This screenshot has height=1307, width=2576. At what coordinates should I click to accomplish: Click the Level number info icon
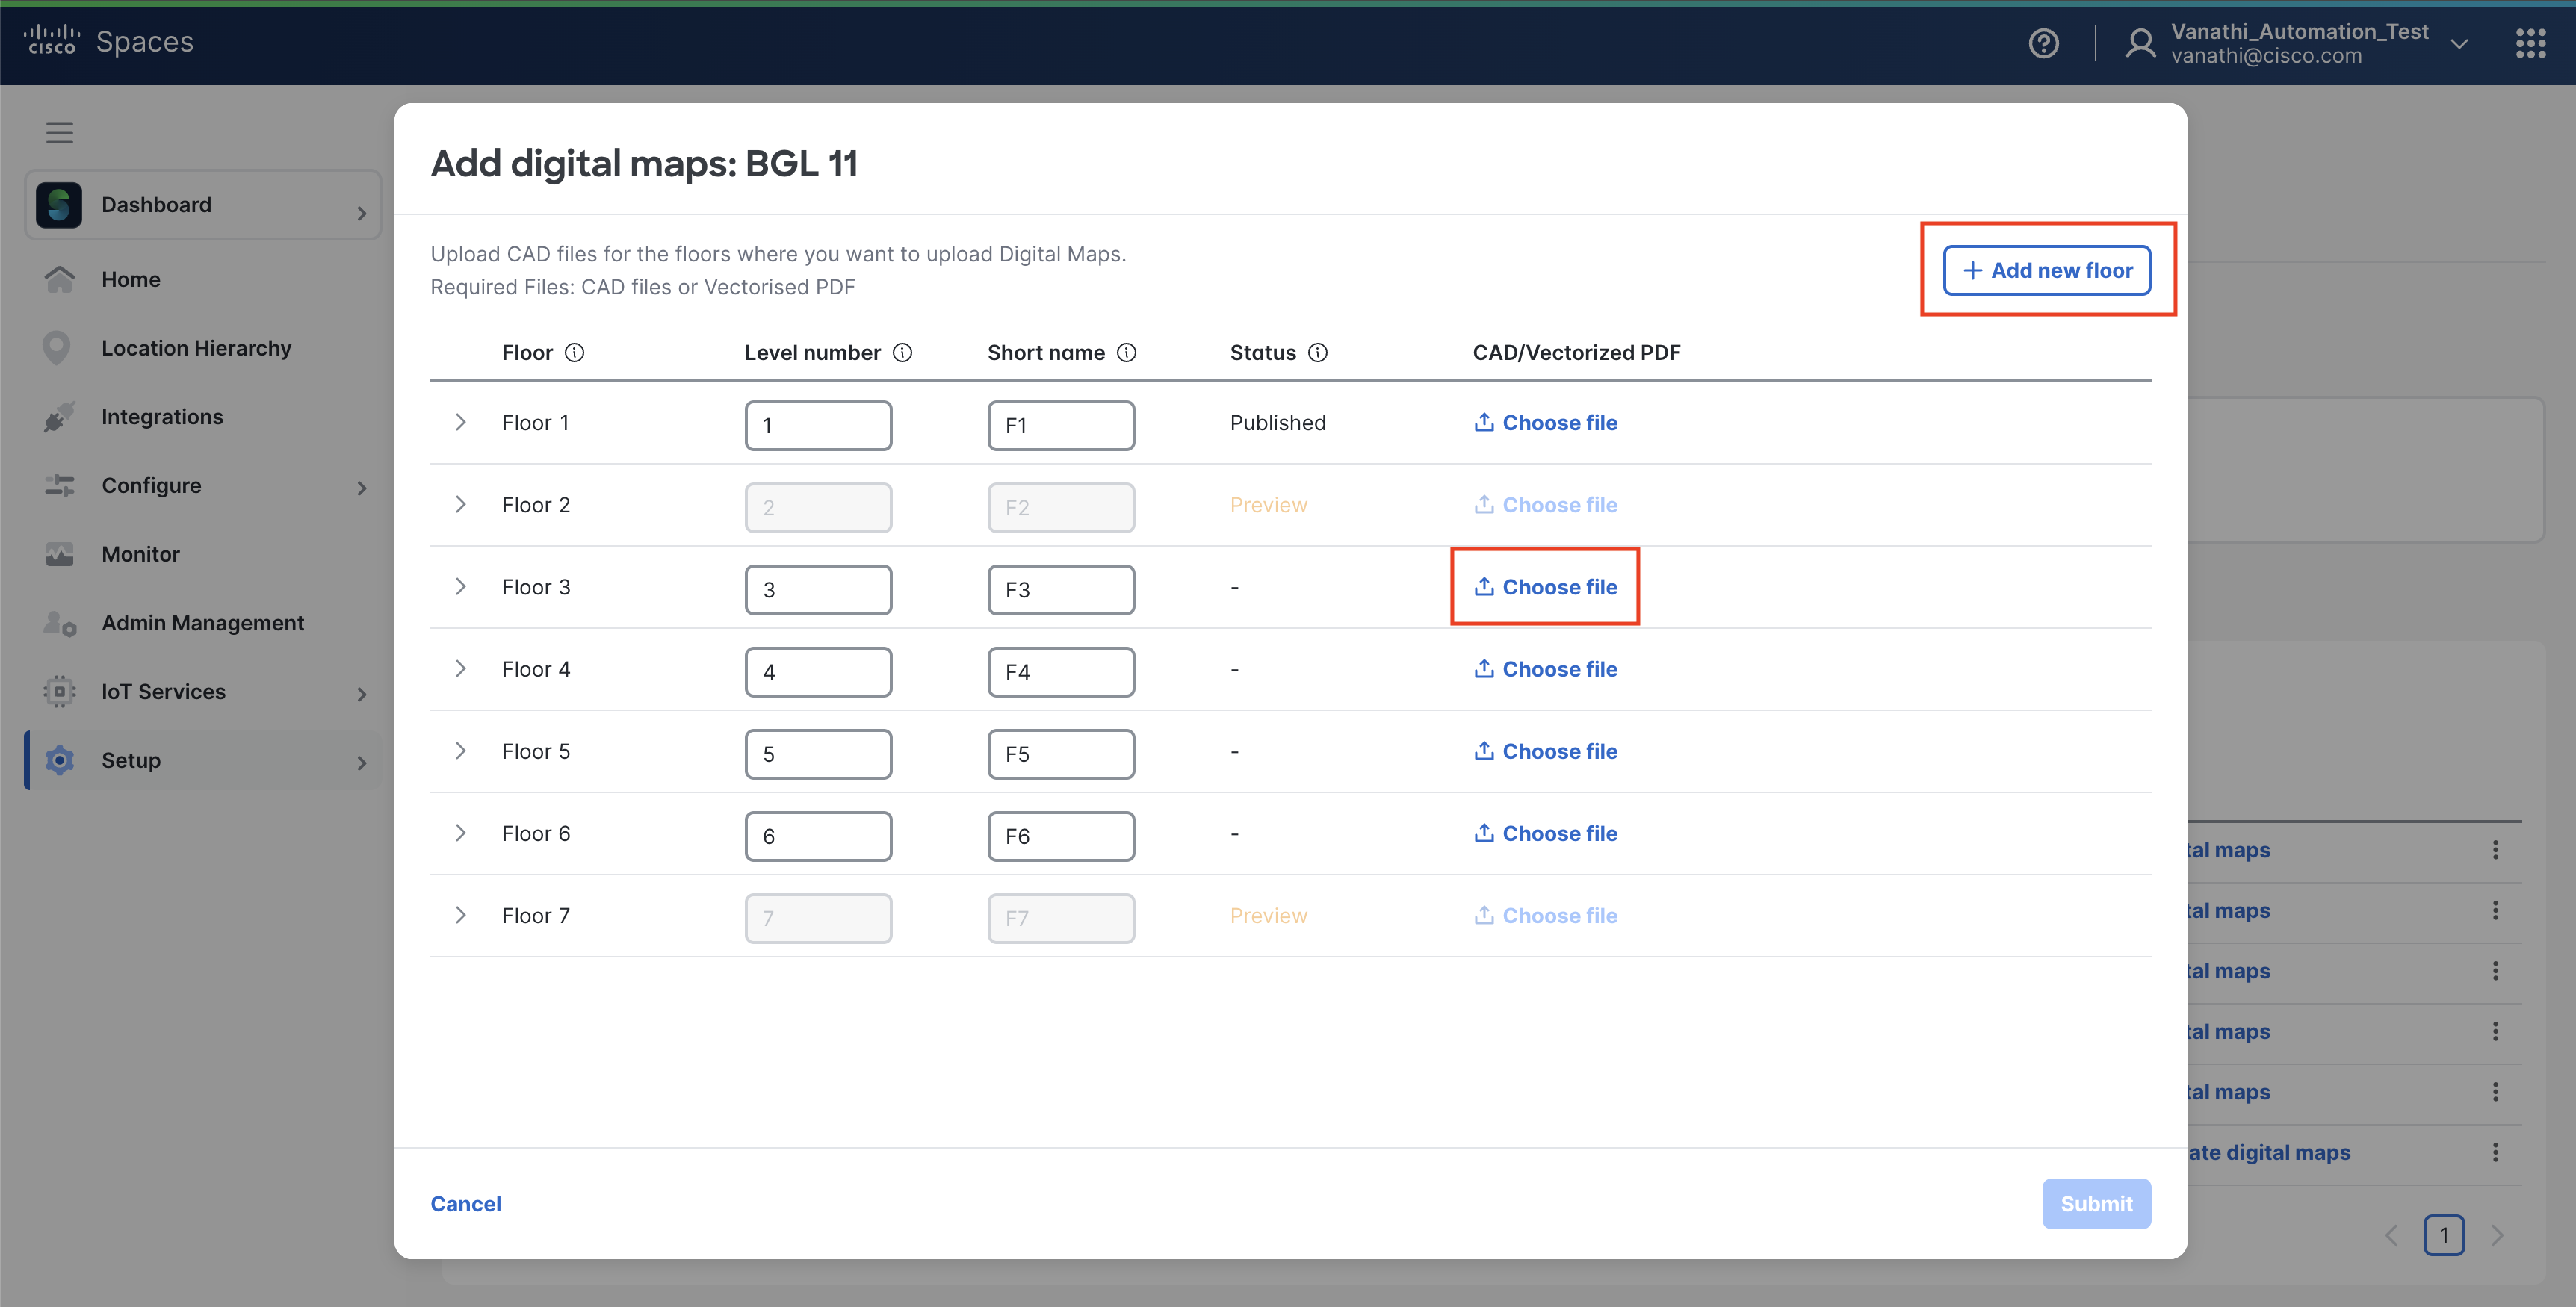click(902, 352)
